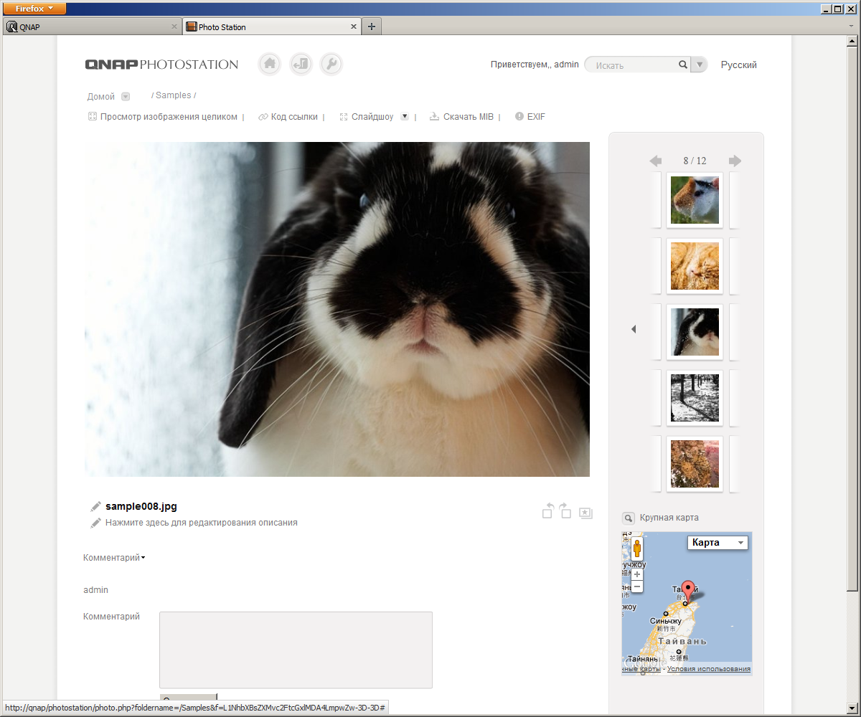The height and width of the screenshot is (717, 861).
Task: Zoom in on the map
Action: pos(637,575)
